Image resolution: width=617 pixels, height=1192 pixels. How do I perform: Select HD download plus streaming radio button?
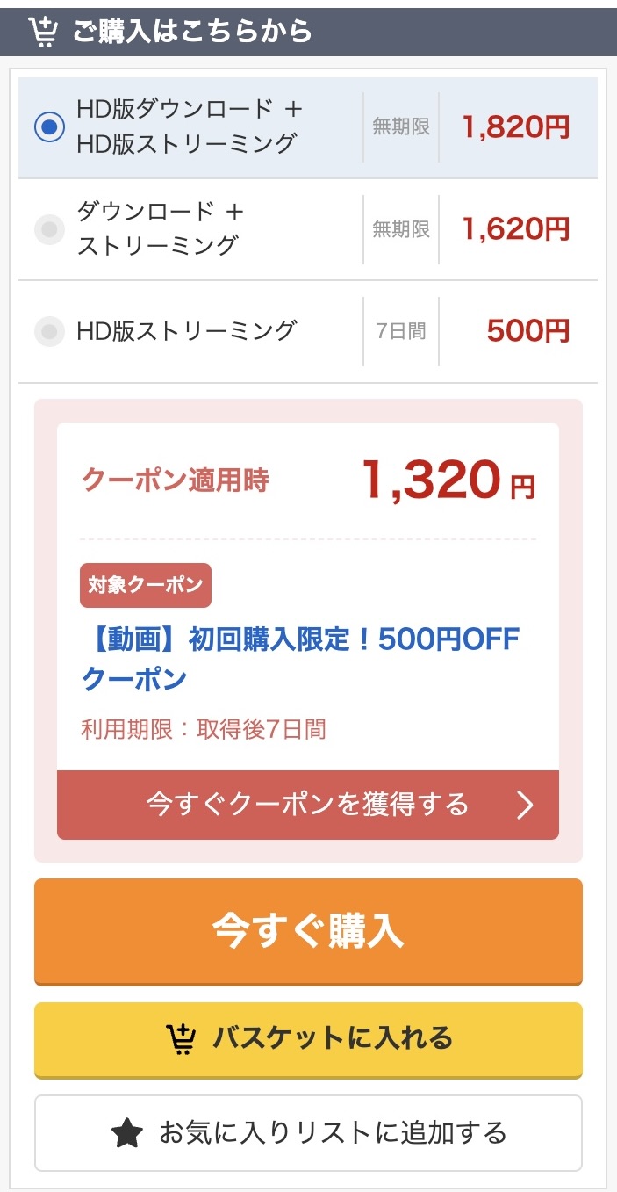click(50, 127)
